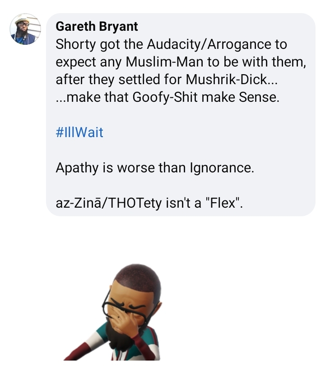Viewport: 325px width, 366px height.
Task: Click the Gareth Bryant name link
Action: click(97, 26)
